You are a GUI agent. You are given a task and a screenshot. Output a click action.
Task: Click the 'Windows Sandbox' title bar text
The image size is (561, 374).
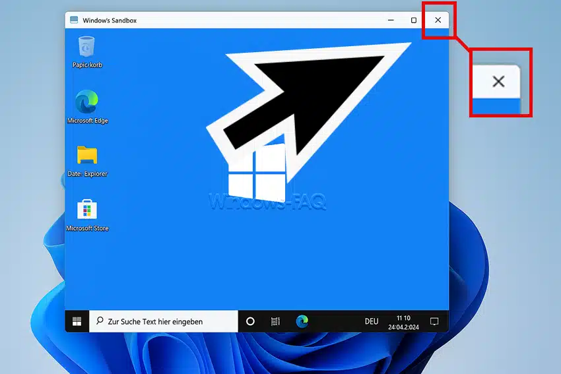[110, 20]
